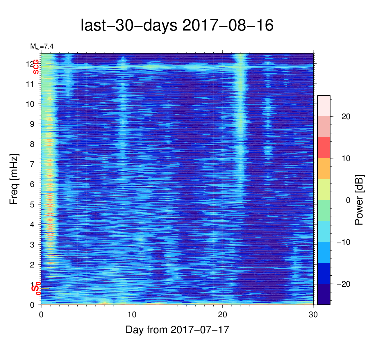Click the -20 dB label beside the colorbar

pyautogui.click(x=343, y=284)
